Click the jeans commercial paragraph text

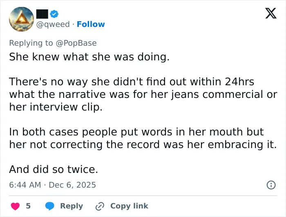click(143, 94)
